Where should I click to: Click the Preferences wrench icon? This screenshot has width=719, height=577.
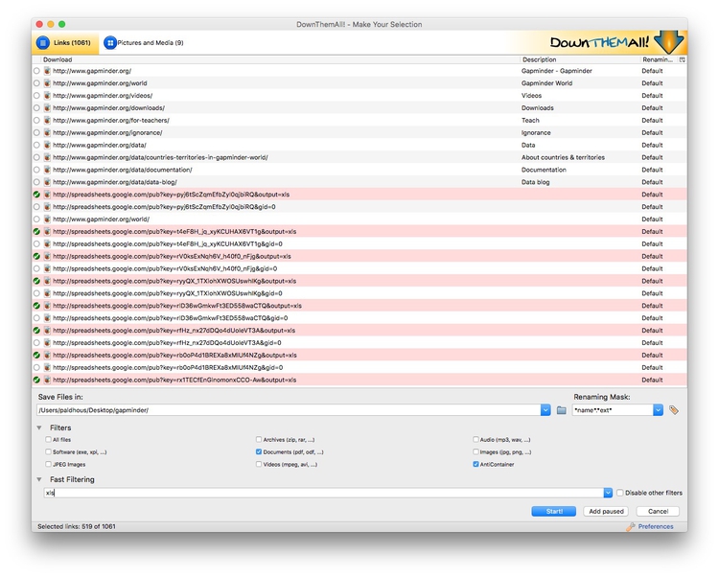tap(631, 526)
